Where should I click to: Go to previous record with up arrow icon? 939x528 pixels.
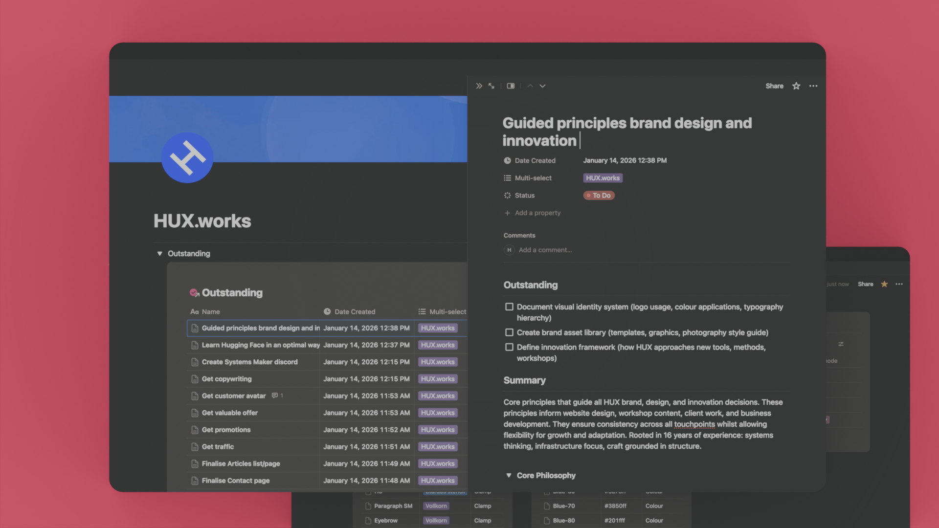pos(530,86)
